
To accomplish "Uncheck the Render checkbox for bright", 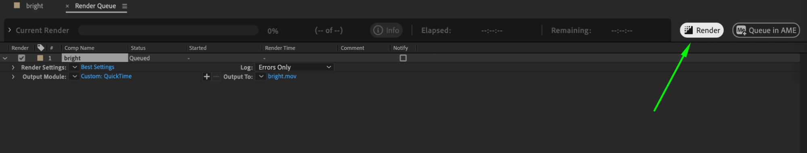I will [x=21, y=58].
